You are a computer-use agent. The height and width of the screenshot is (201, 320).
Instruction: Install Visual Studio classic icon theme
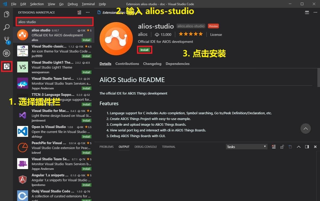pos(86,56)
